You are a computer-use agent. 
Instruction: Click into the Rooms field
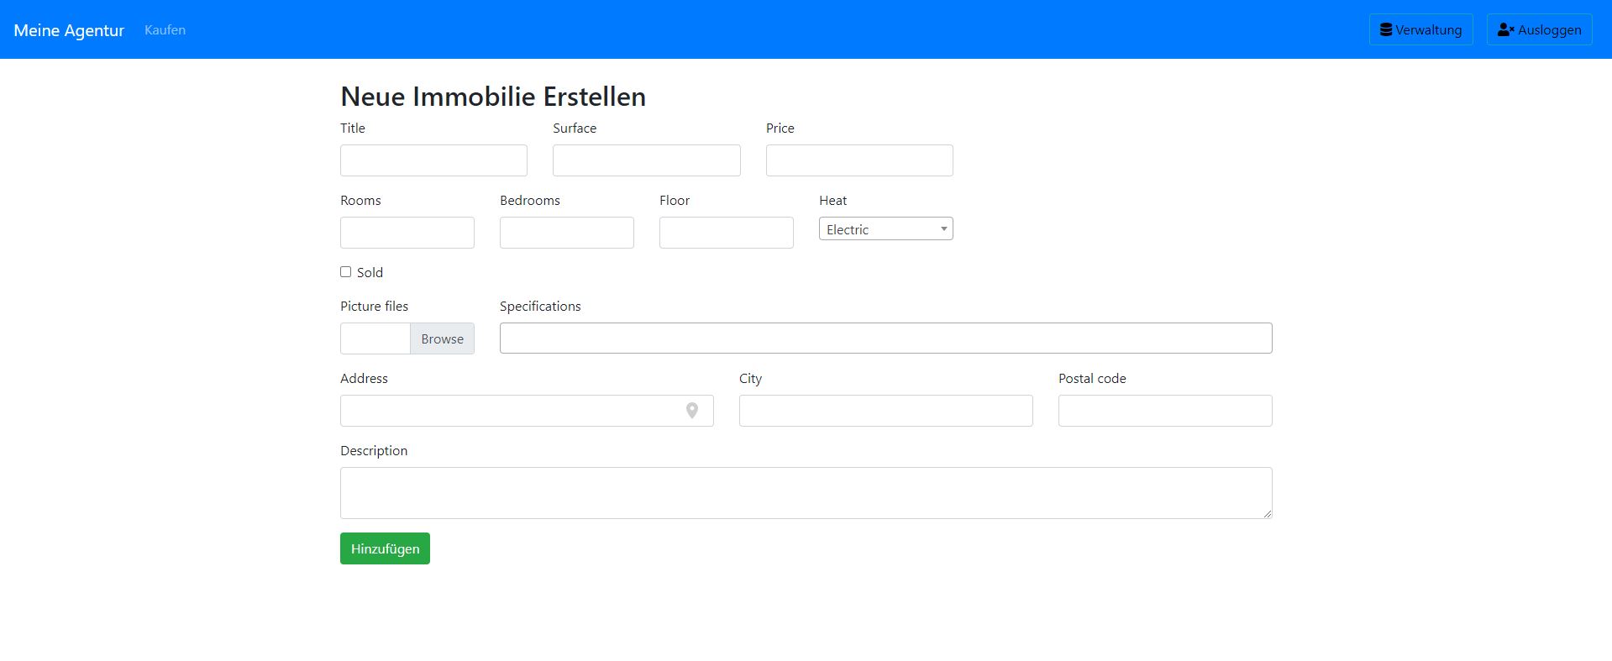[x=407, y=233]
